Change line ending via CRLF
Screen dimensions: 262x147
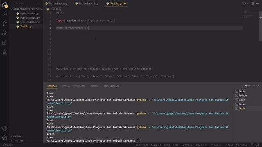[176, 145]
